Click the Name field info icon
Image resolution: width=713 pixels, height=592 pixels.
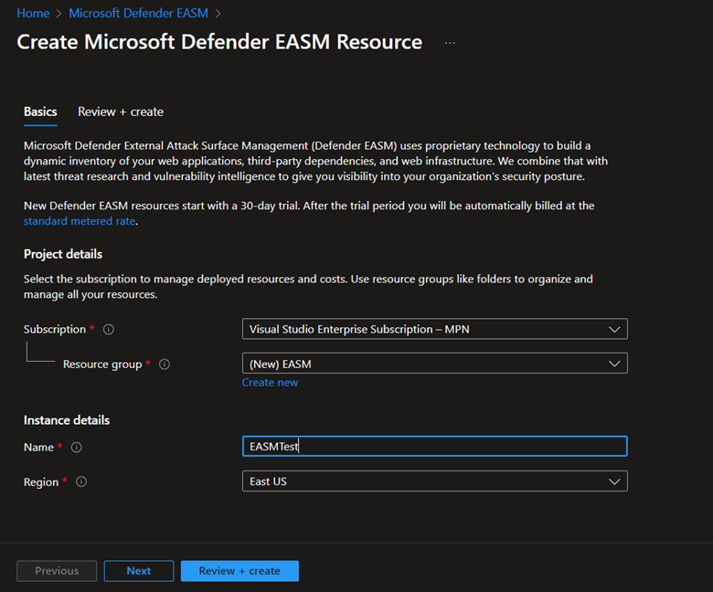(77, 448)
